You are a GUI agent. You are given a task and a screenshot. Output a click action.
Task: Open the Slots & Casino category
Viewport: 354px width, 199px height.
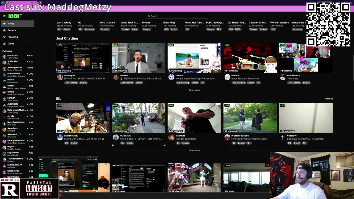(x=107, y=23)
